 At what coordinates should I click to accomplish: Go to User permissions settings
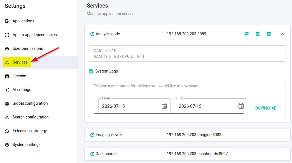click(39, 48)
